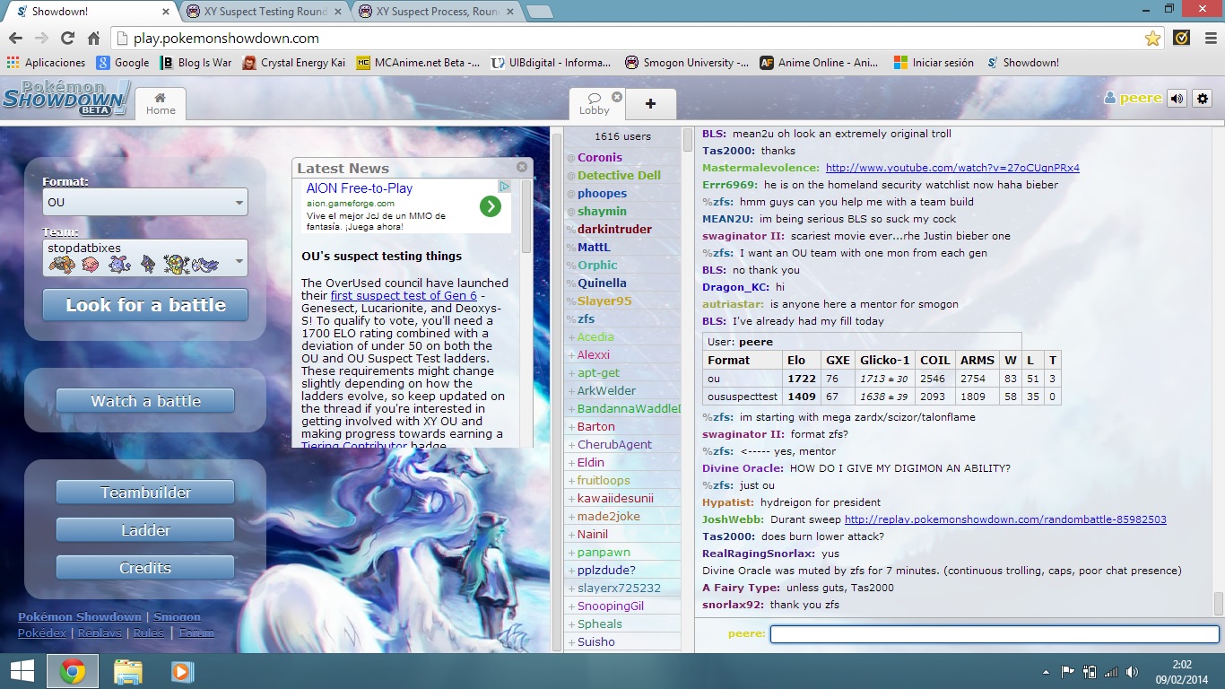The image size is (1225, 689).
Task: Open the media player taskbar icon
Action: tap(180, 671)
